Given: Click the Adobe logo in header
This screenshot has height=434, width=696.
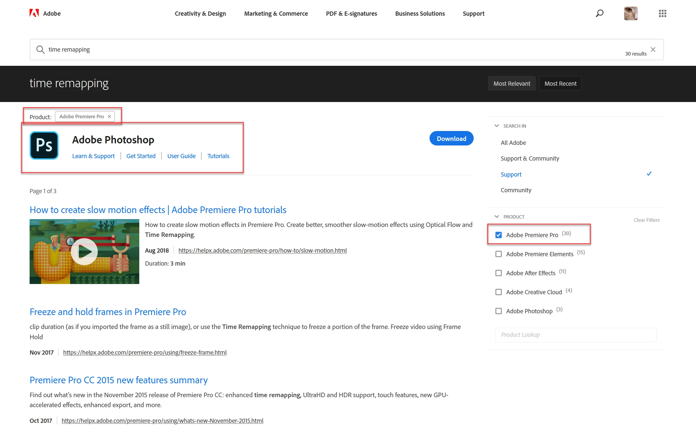Looking at the screenshot, I should coord(34,13).
